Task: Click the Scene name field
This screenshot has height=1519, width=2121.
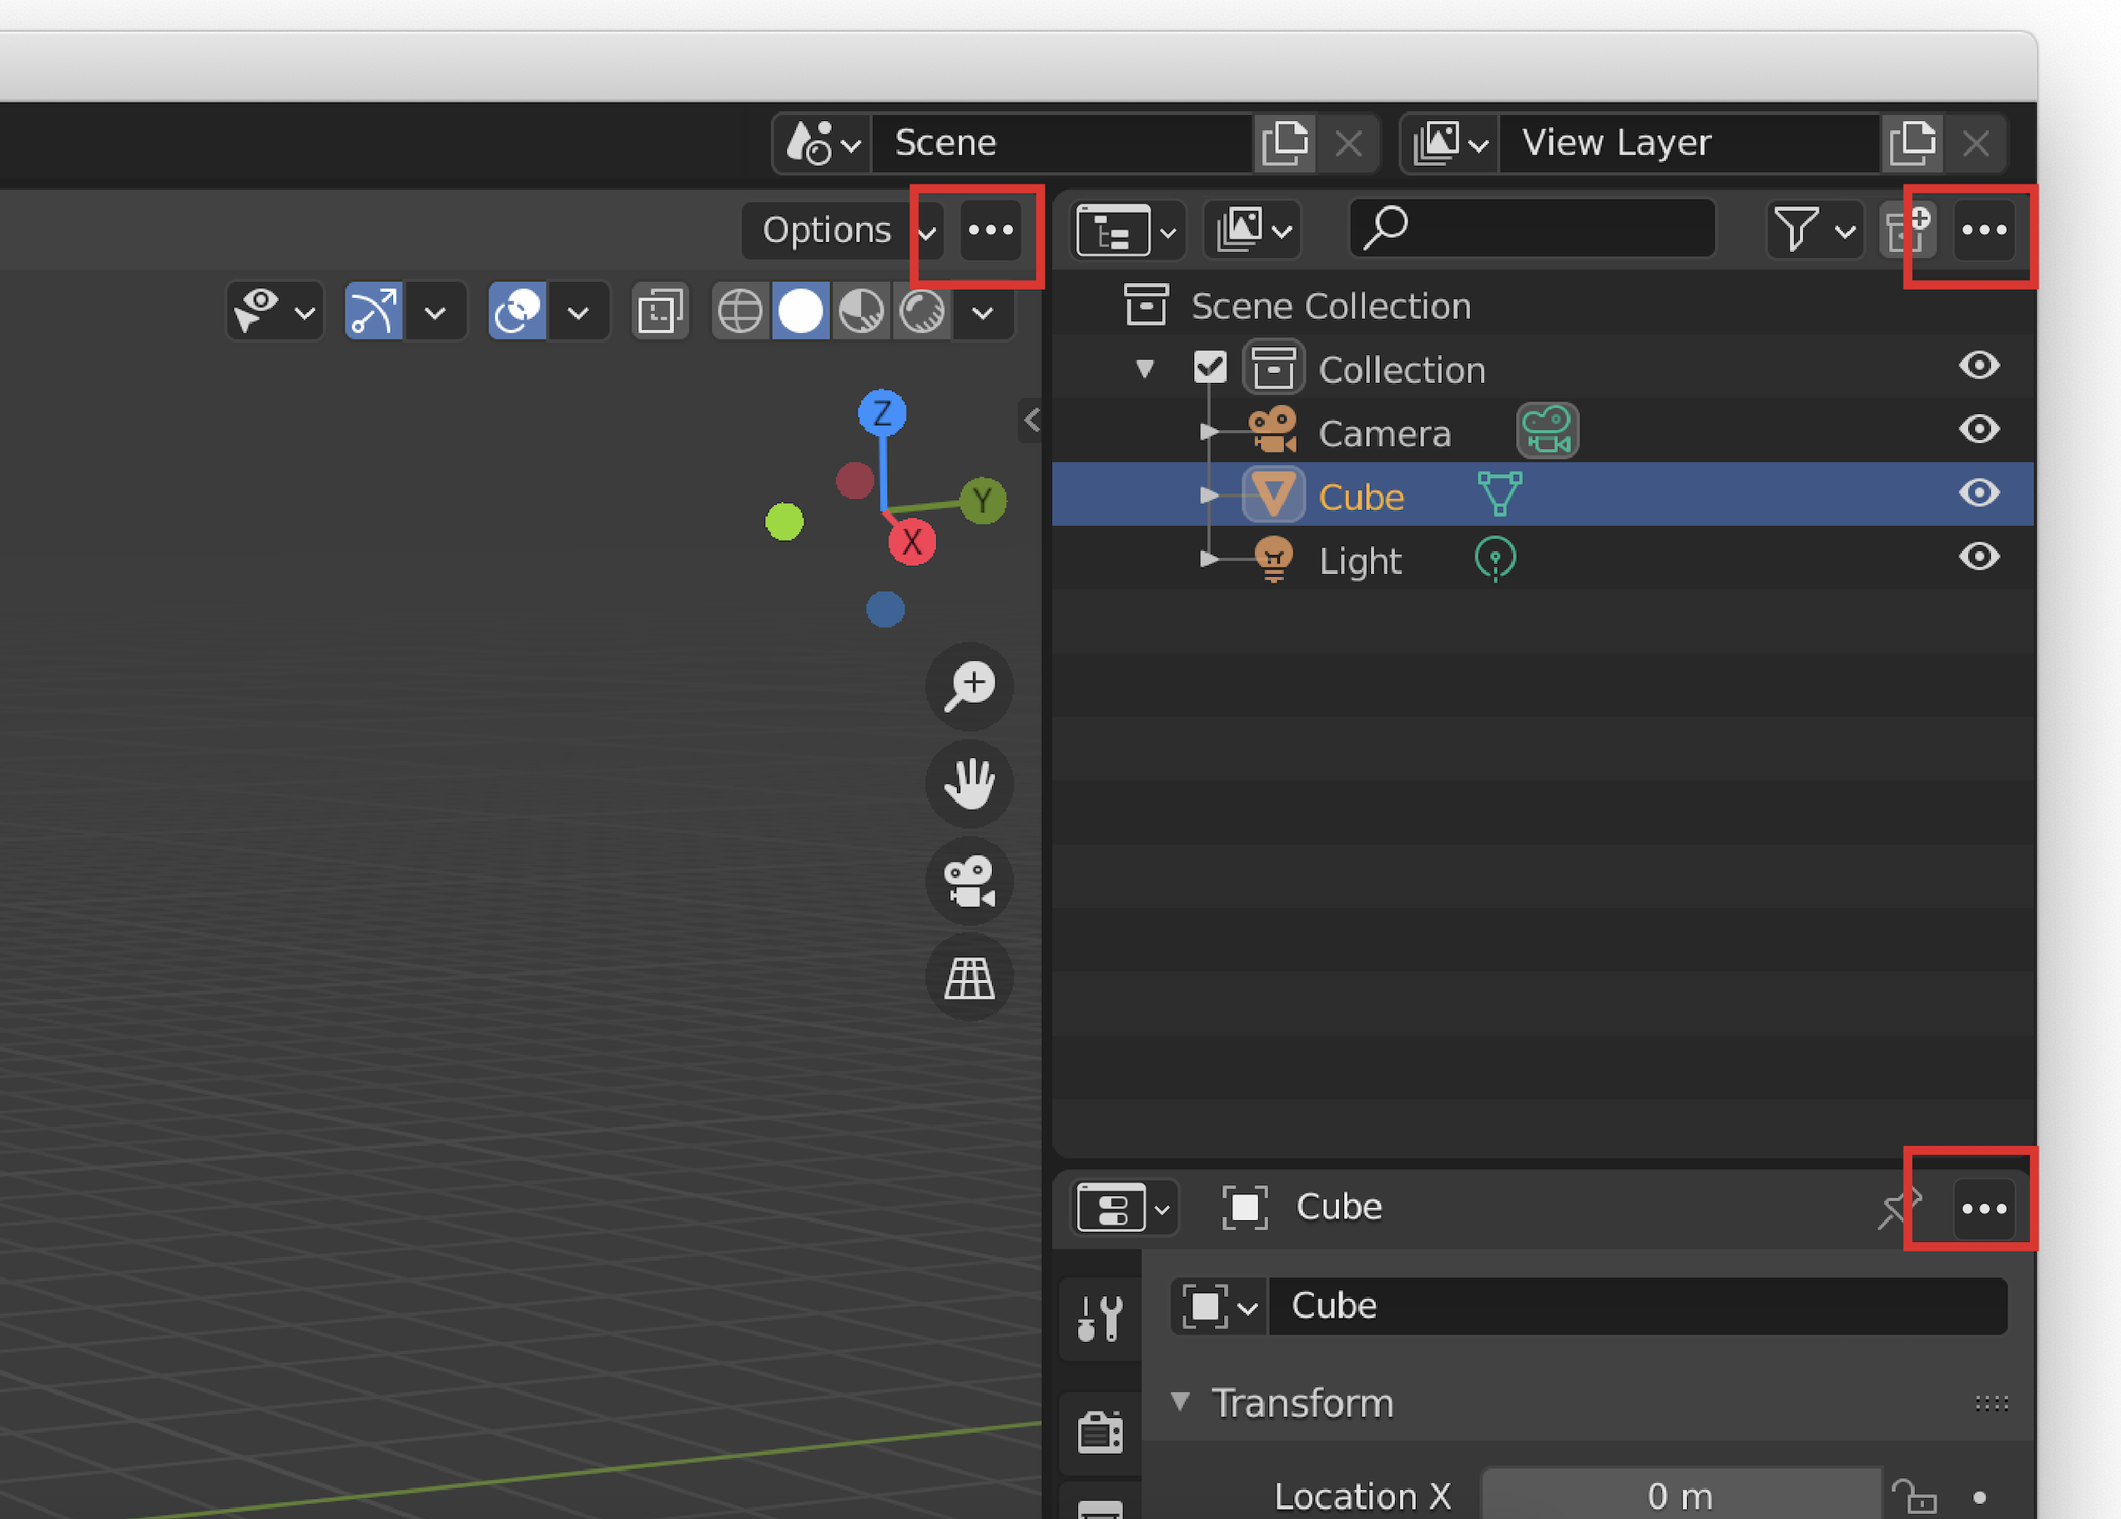Action: click(x=1061, y=143)
